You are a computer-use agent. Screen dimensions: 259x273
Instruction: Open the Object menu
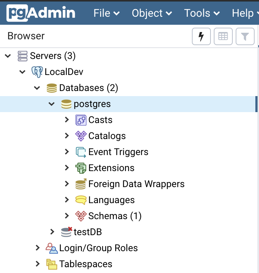(152, 13)
